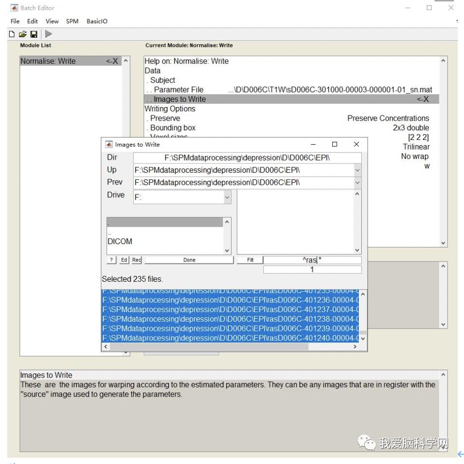Click the Filt button

coord(250,260)
